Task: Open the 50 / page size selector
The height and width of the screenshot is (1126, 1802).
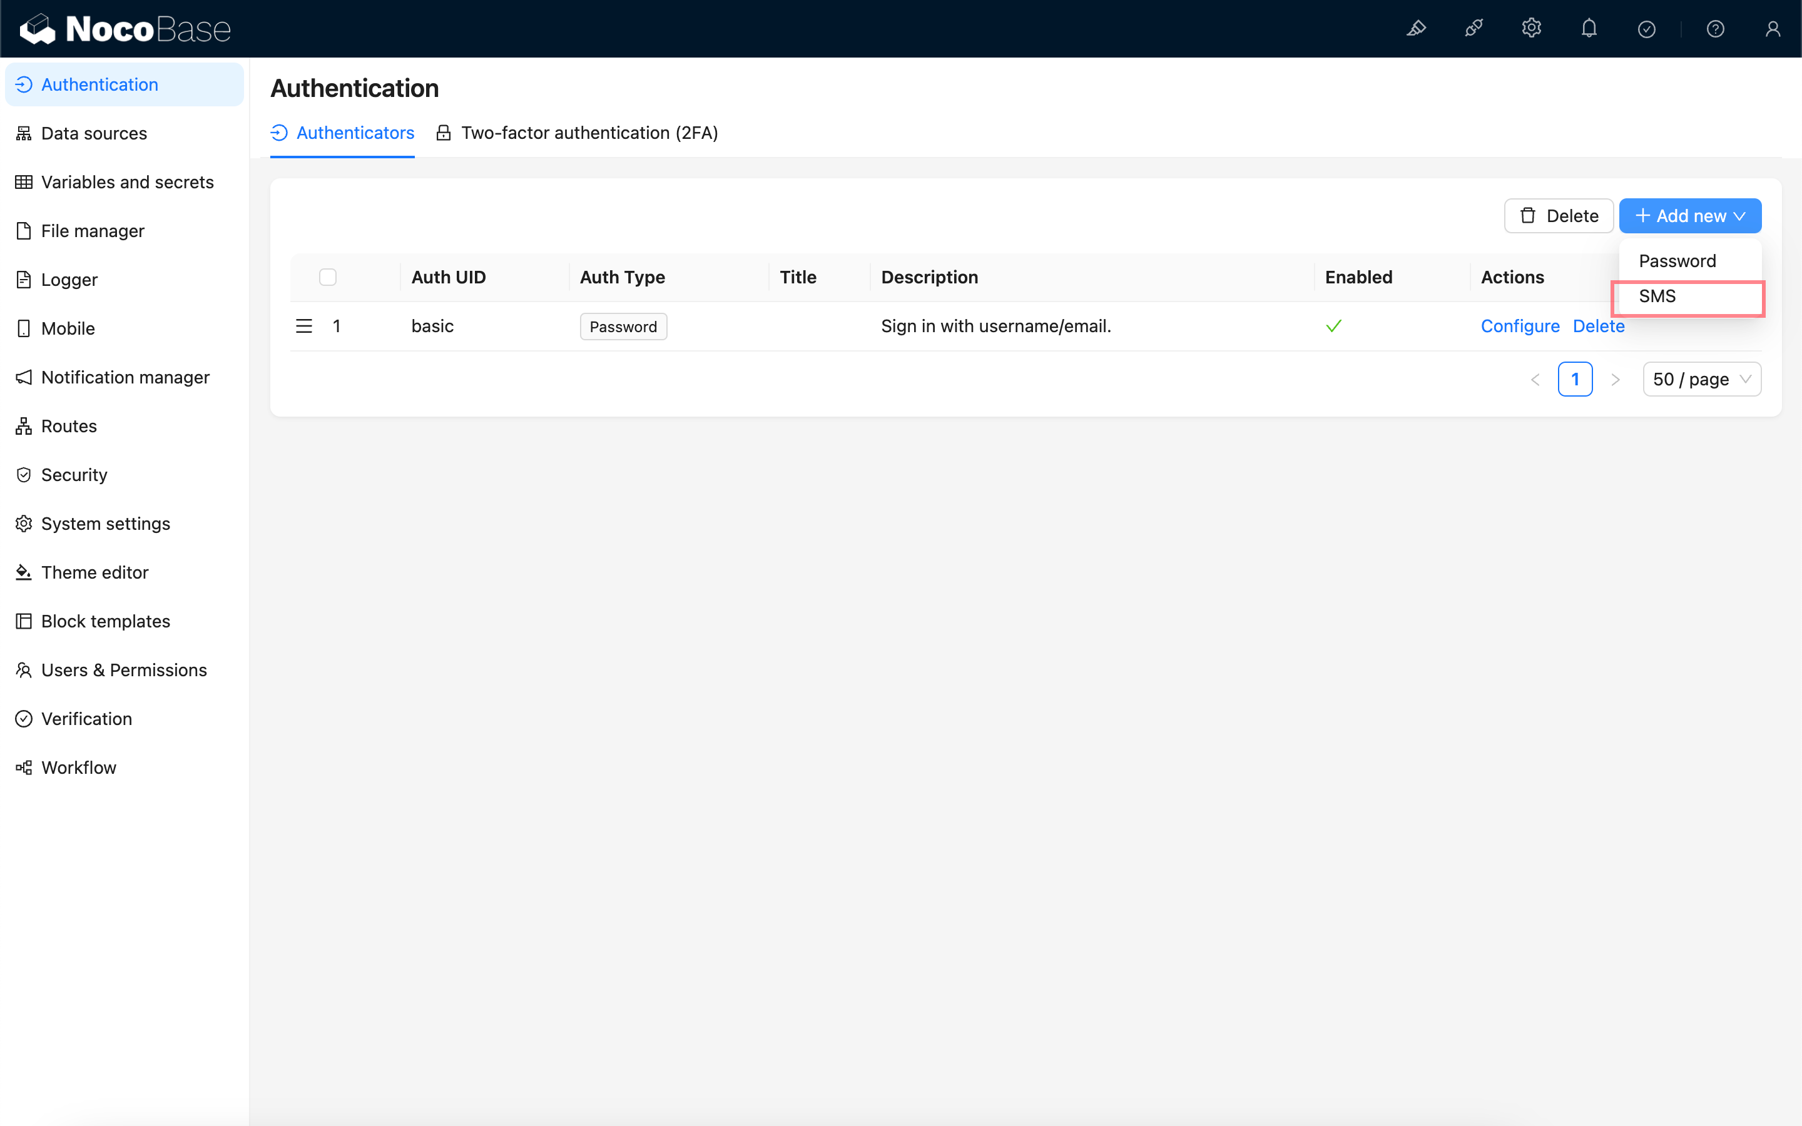Action: click(1701, 379)
